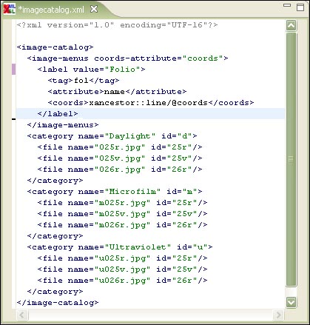Image resolution: width=310 pixels, height=325 pixels.
Task: Click the closing image-catalog tag
Action: coord(58,303)
